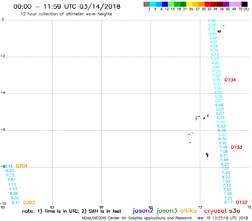Click the NOAA/NESDIS Center credit line
The width and height of the screenshot is (252, 221).
[x=137, y=218]
